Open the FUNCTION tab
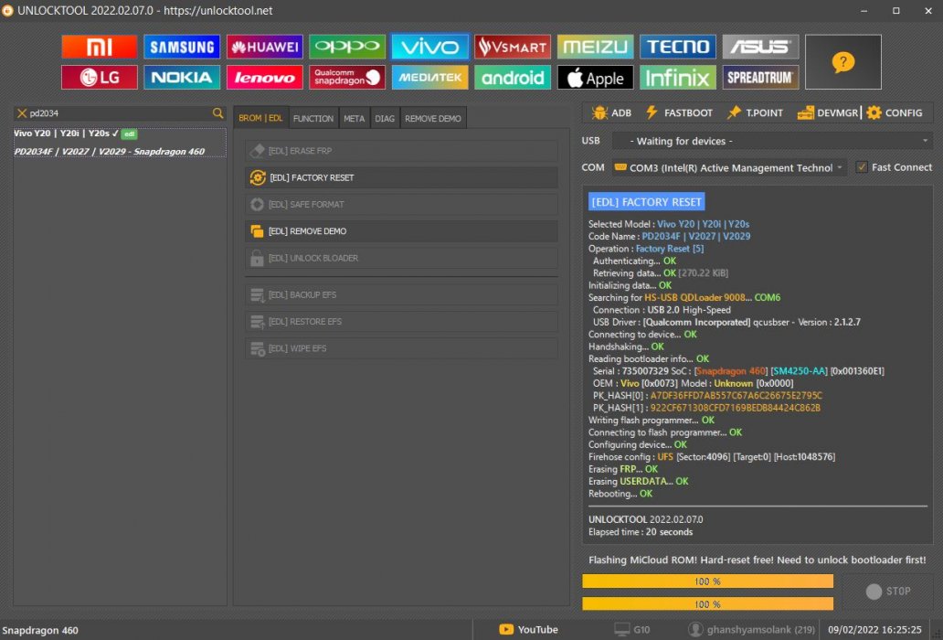Image resolution: width=943 pixels, height=640 pixels. point(313,119)
